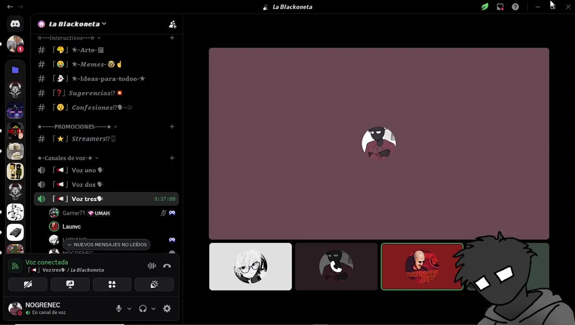Toggle camera on in voice panel
The height and width of the screenshot is (325, 575).
click(x=28, y=284)
